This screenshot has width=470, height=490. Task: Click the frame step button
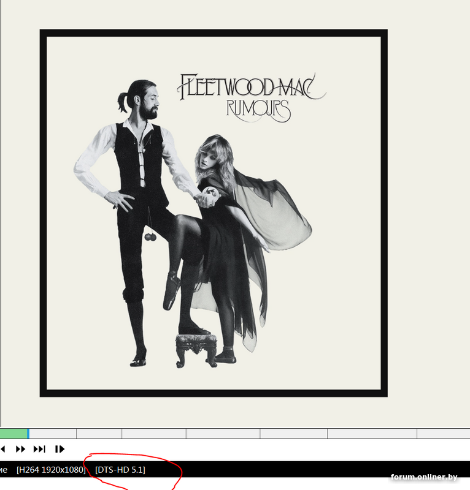[60, 449]
